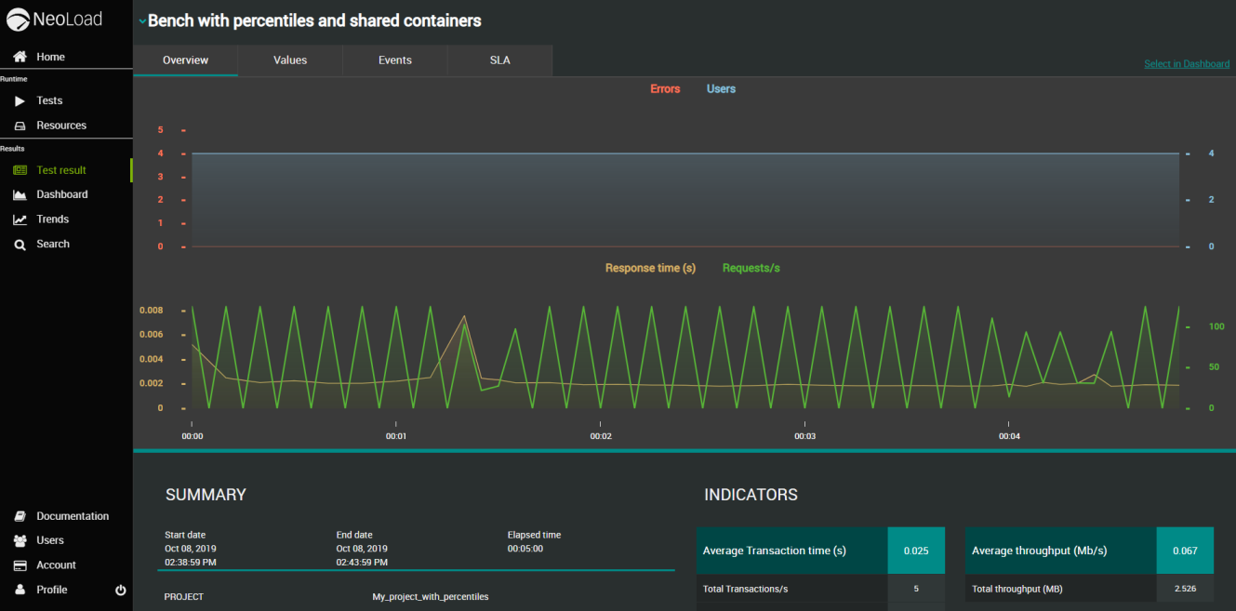
Task: Click the Account card icon
Action: (20, 565)
